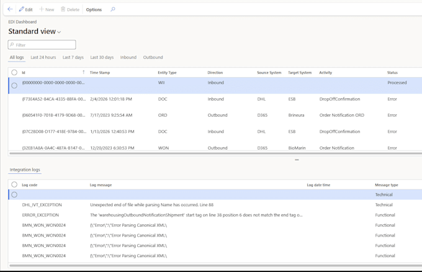Open record id {32EB1A8A-0A4C-487A-B147-0...
The height and width of the screenshot is (272, 422).
click(x=53, y=148)
